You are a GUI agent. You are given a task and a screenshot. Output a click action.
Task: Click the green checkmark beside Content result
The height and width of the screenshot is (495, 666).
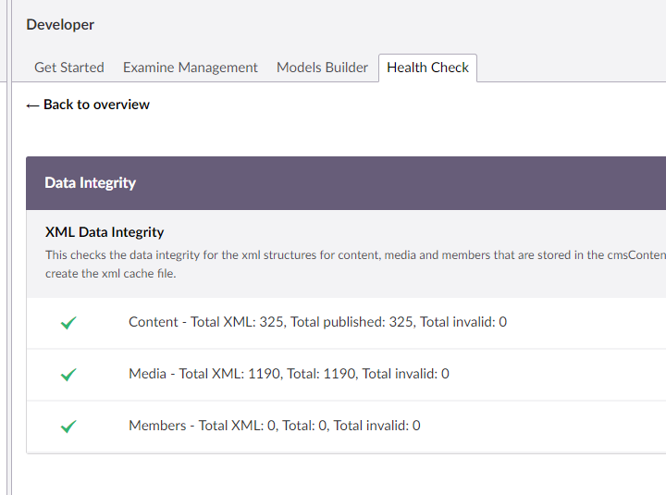(68, 323)
